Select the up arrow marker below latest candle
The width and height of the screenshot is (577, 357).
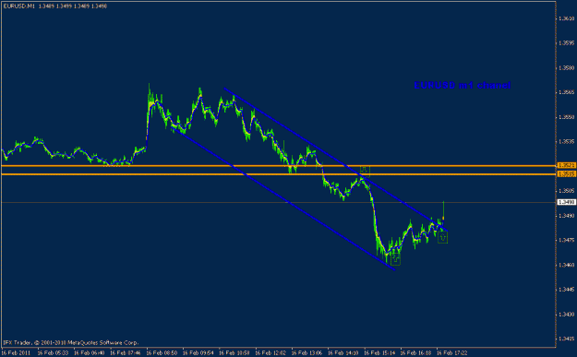(x=443, y=238)
